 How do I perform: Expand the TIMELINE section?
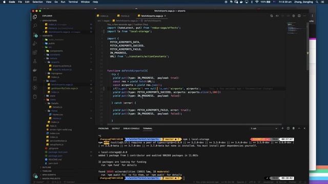click(47, 171)
